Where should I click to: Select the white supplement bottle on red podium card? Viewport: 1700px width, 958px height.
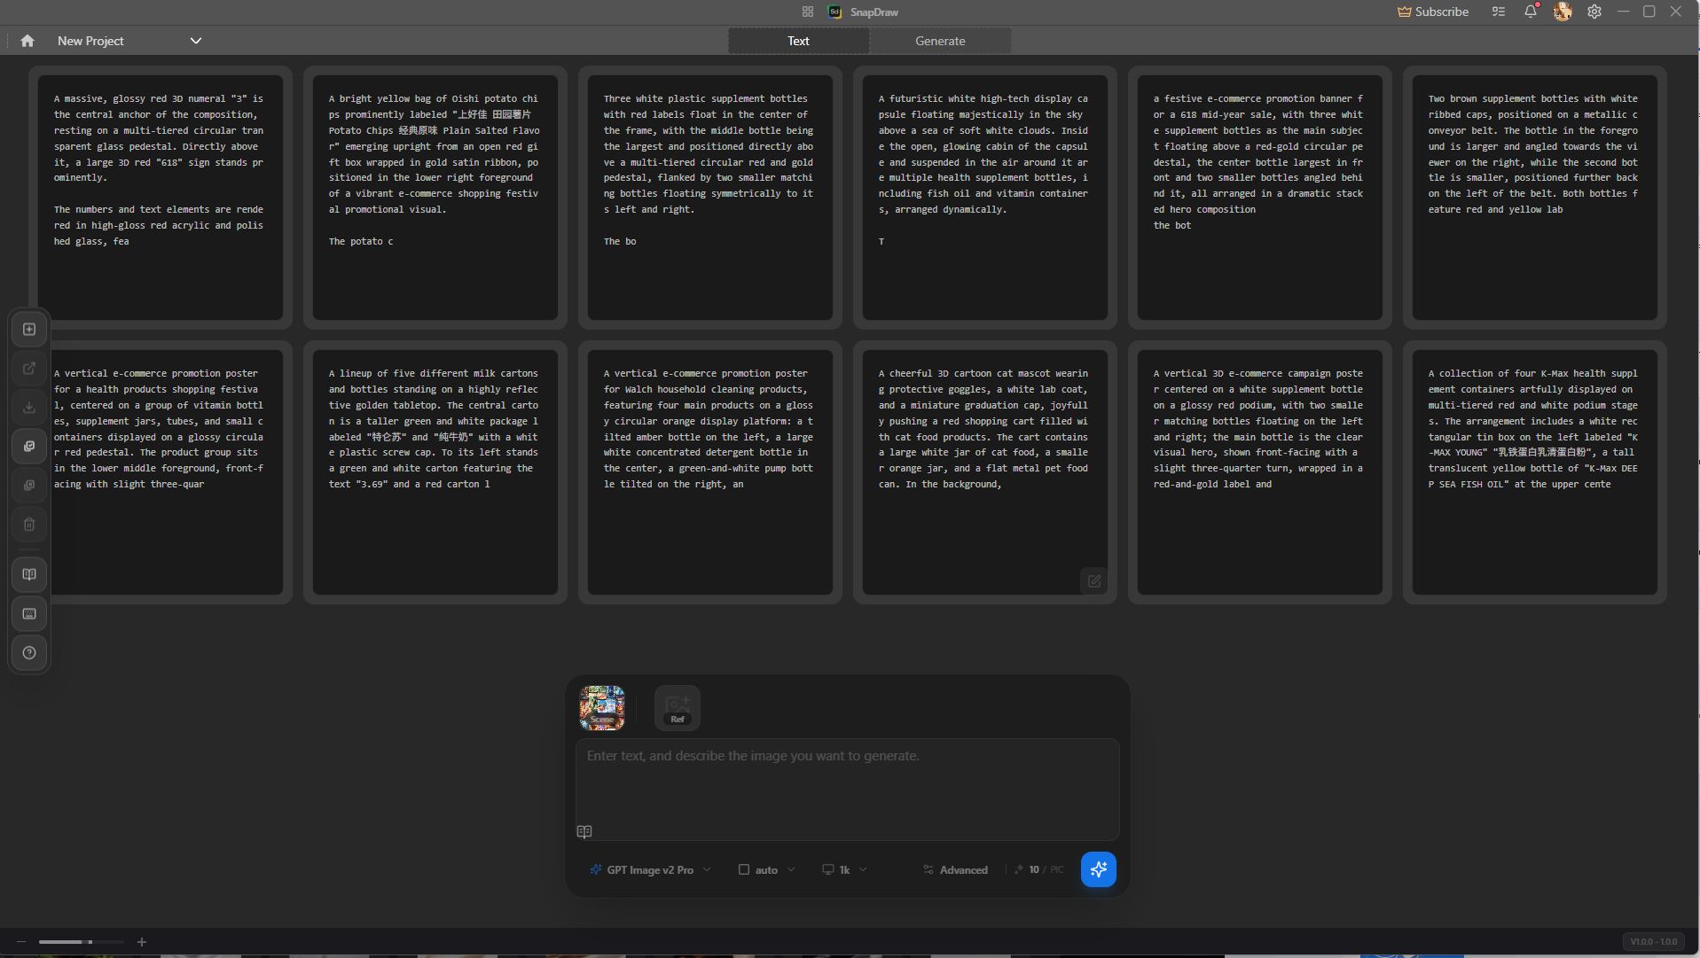pos(1260,472)
